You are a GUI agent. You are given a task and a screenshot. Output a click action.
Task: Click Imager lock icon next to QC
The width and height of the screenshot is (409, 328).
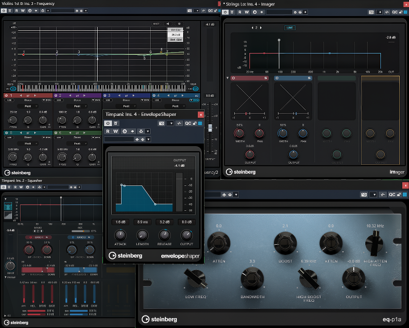click(401, 12)
